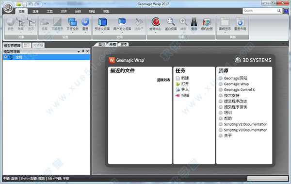Expand the 预定义视图 dropdown

(x=102, y=33)
